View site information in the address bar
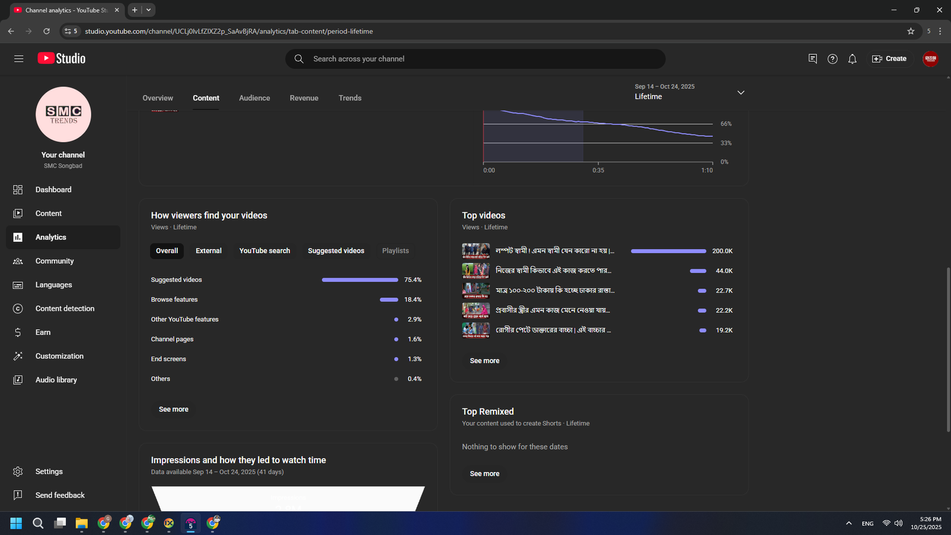This screenshot has width=951, height=535. click(71, 31)
